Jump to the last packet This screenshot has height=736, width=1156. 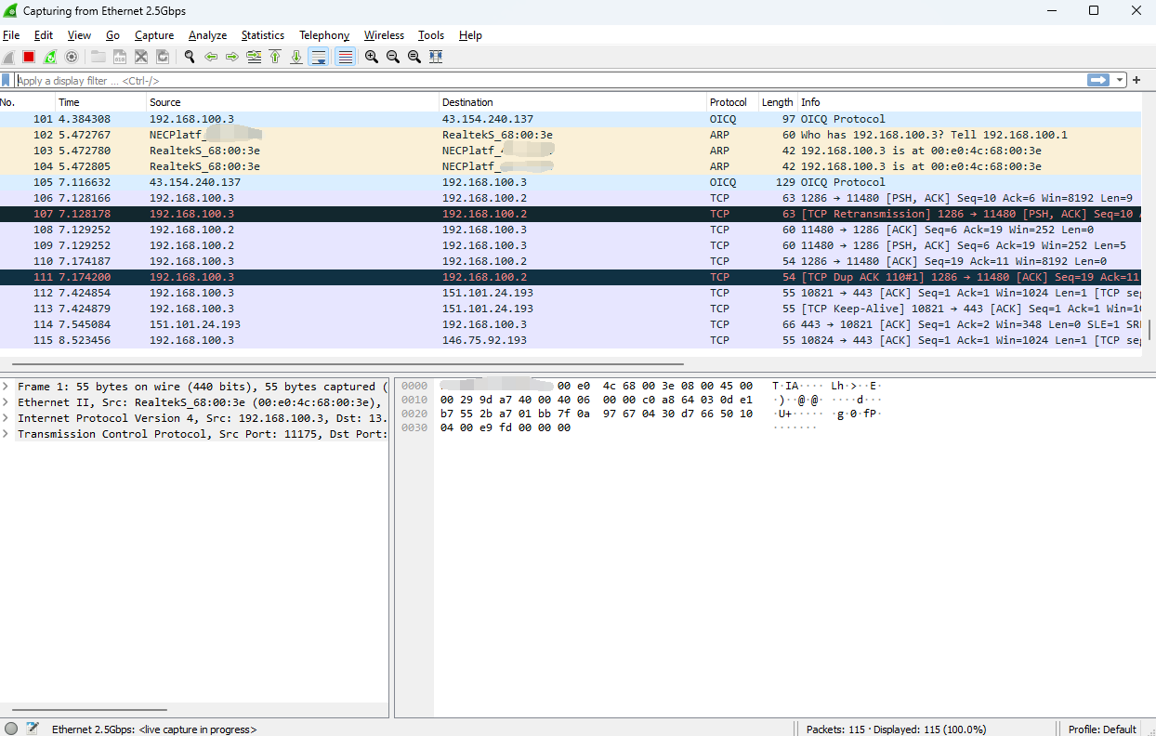click(x=296, y=58)
